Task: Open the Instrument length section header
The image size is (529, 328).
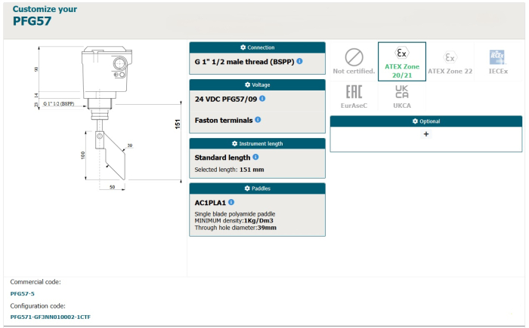Action: [257, 143]
